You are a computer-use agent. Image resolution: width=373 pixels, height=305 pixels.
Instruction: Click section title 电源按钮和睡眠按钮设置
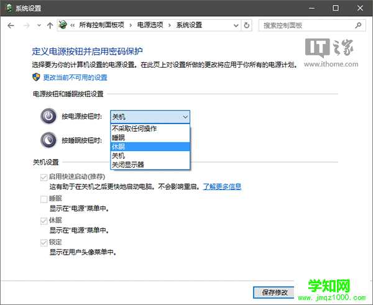tap(68, 94)
